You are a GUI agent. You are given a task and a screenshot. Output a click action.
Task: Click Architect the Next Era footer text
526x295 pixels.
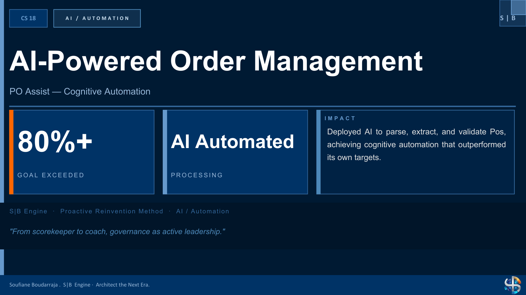tap(122, 285)
